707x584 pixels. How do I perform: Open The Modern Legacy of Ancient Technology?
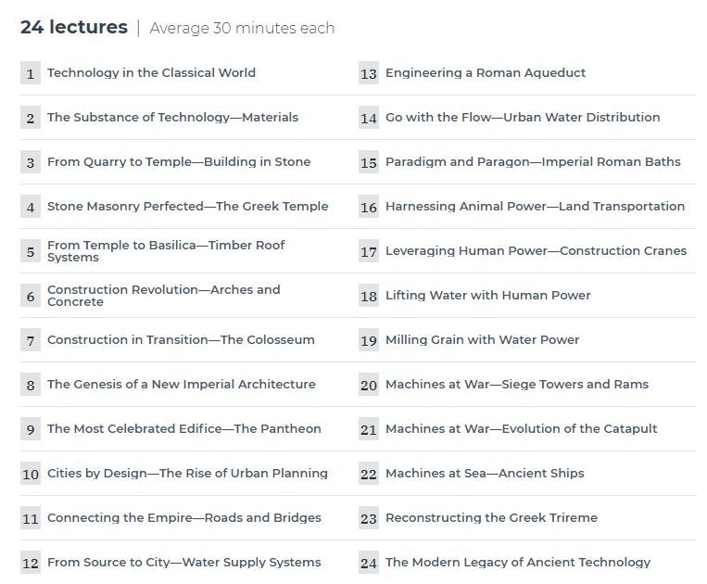(x=518, y=563)
